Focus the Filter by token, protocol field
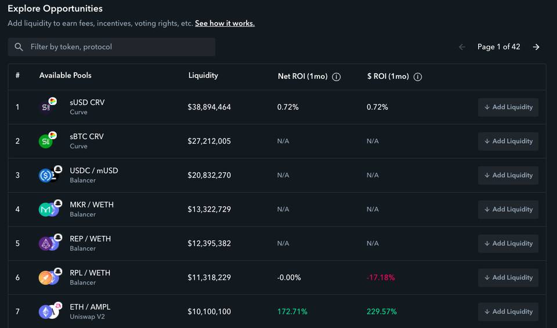The width and height of the screenshot is (557, 328). (111, 47)
